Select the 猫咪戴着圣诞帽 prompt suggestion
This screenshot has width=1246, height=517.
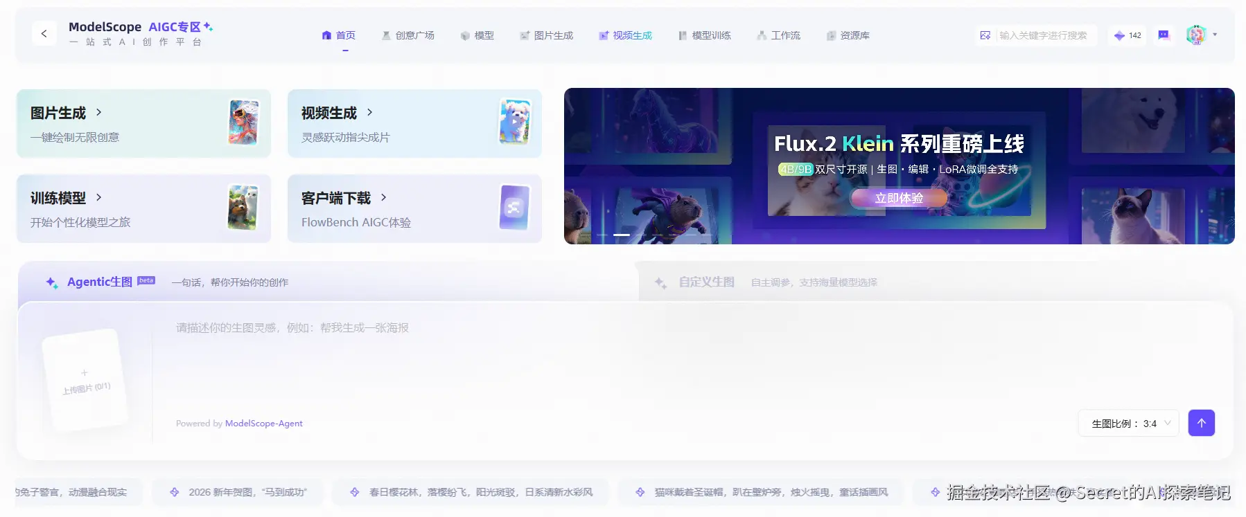[761, 492]
